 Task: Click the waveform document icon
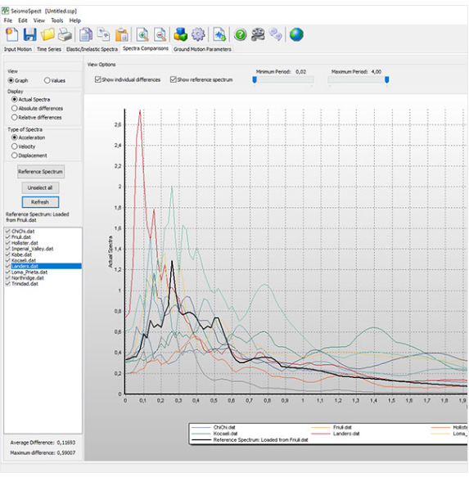pos(219,34)
